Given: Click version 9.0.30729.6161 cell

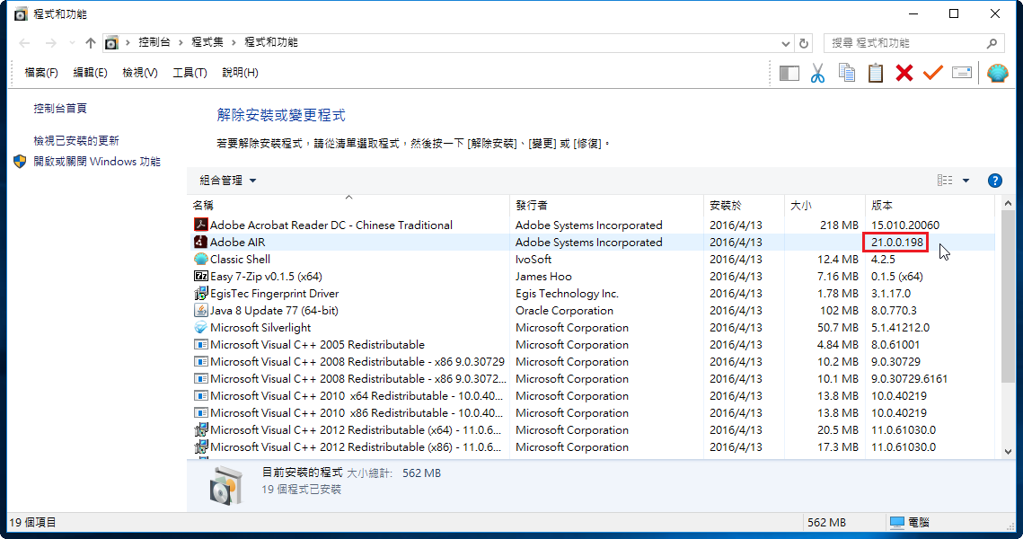Looking at the screenshot, I should (910, 379).
